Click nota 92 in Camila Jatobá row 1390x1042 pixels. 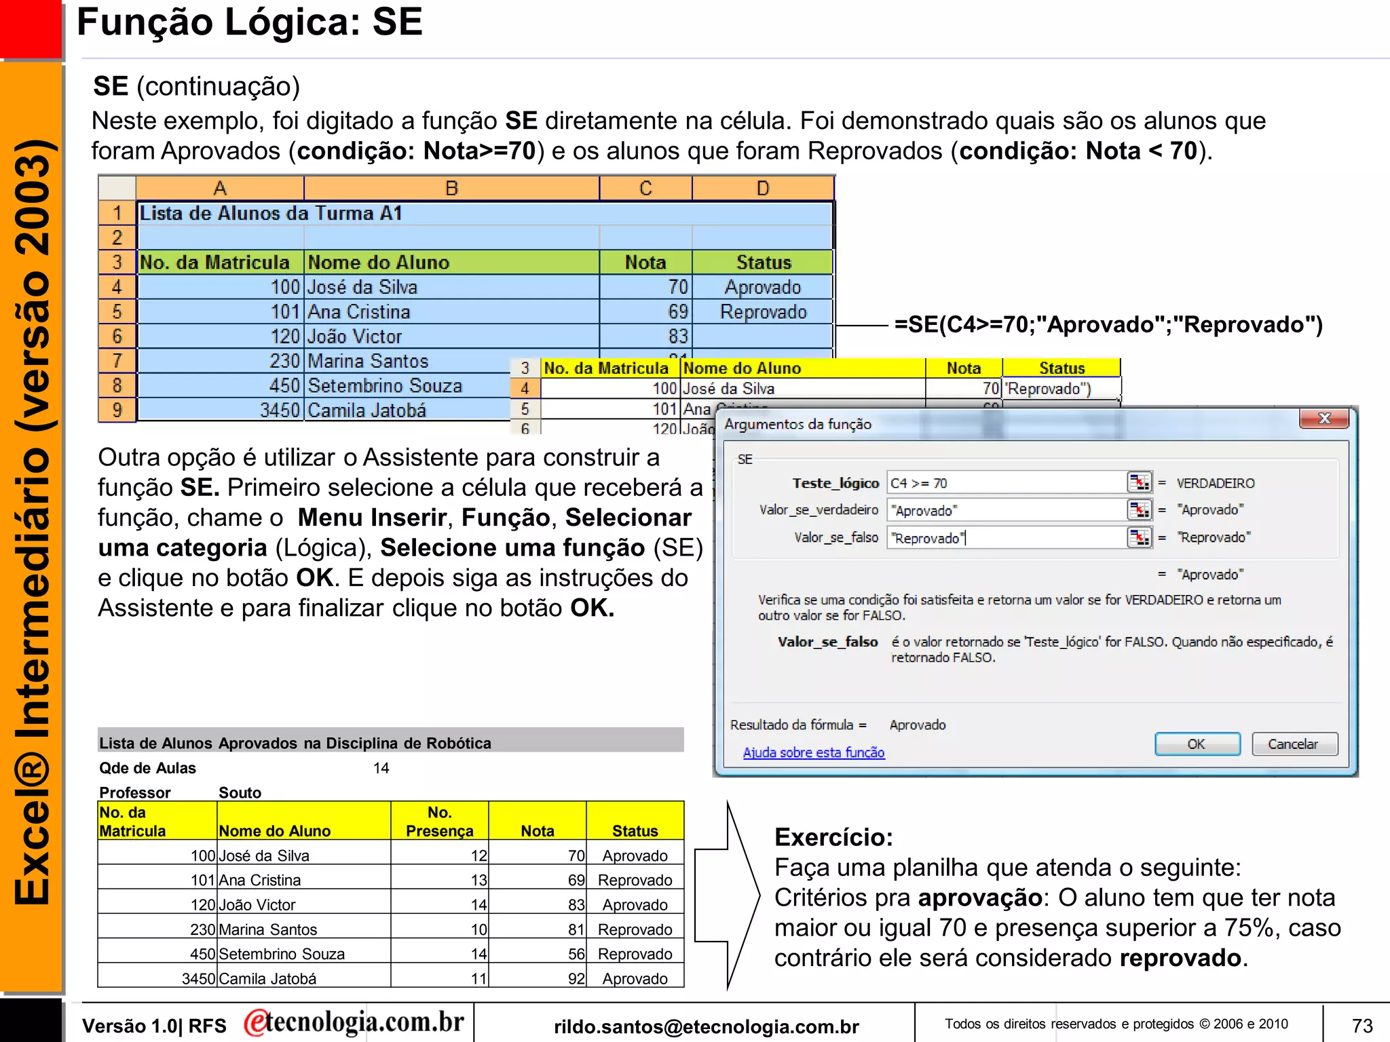pos(537,978)
